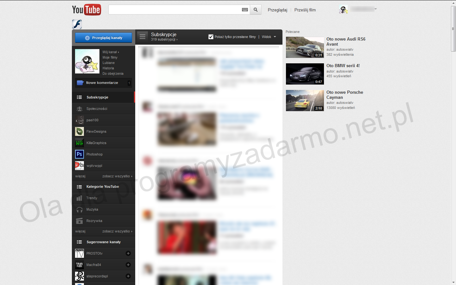This screenshot has width=456, height=285.
Task: Click the scrollbar up arrow
Action: [453, 3]
